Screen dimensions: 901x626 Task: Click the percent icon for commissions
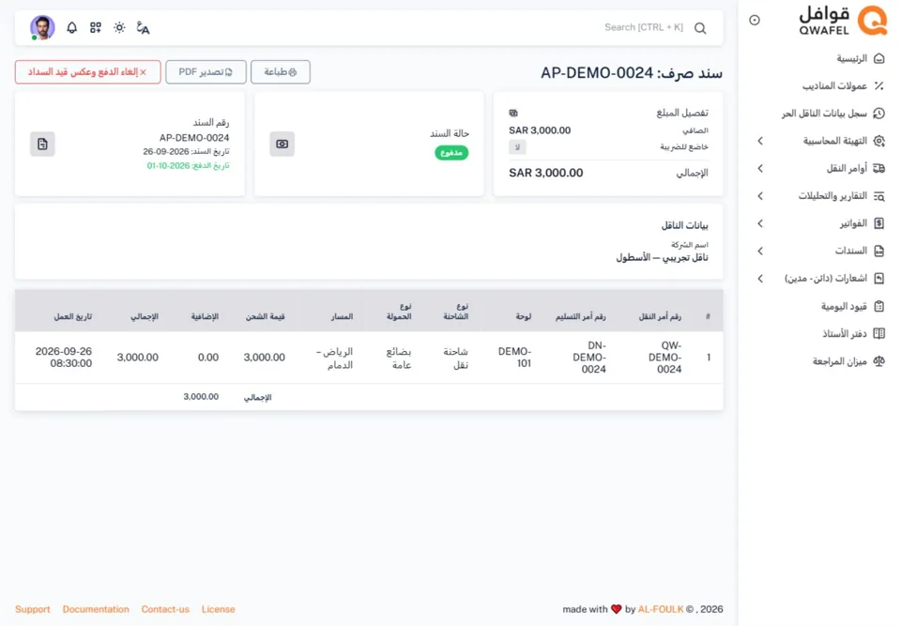[x=878, y=86]
